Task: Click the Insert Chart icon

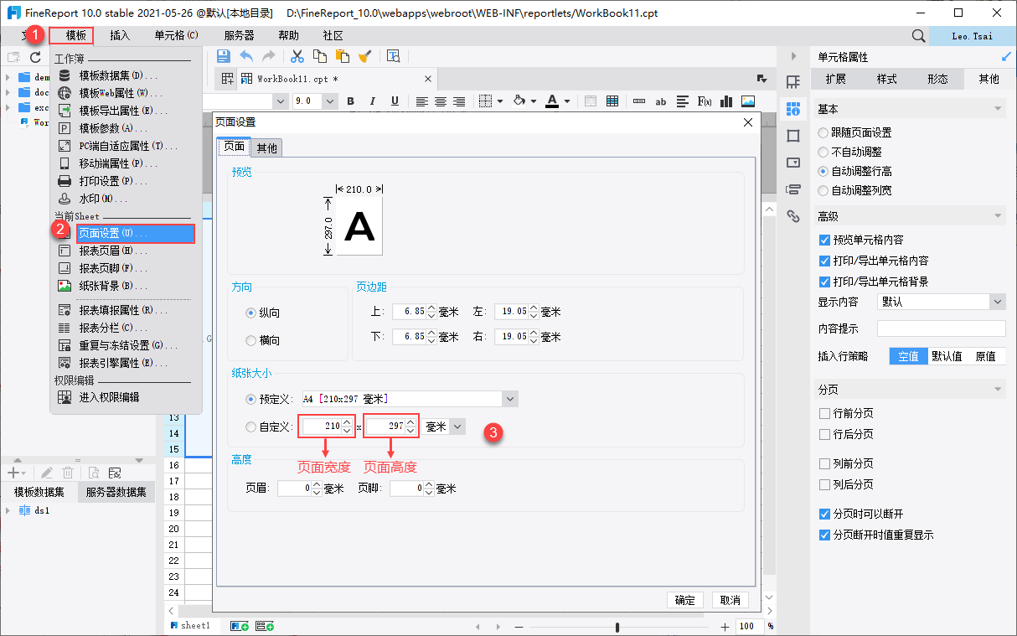Action: tap(725, 101)
